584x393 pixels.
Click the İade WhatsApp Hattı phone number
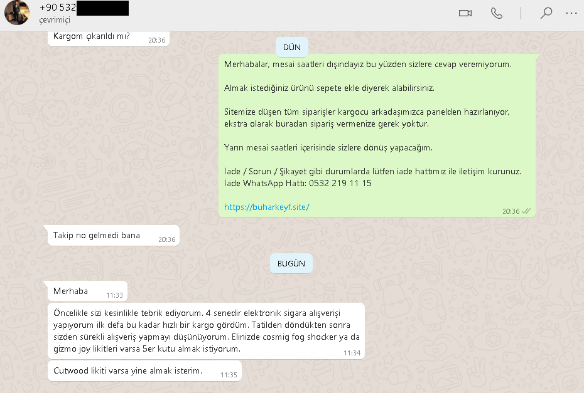pyautogui.click(x=340, y=183)
